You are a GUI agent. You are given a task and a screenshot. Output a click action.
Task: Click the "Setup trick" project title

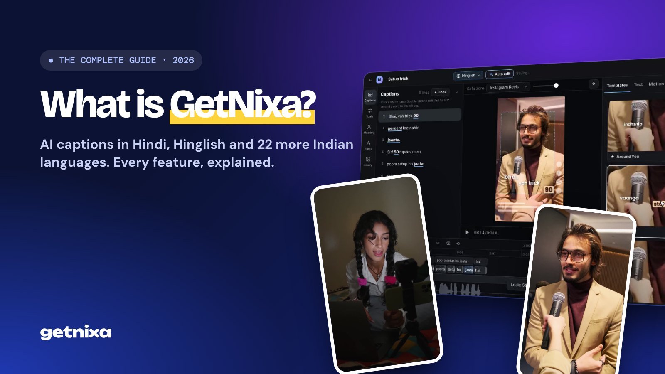(398, 79)
